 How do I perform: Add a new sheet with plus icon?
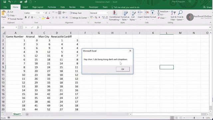pos(27,114)
